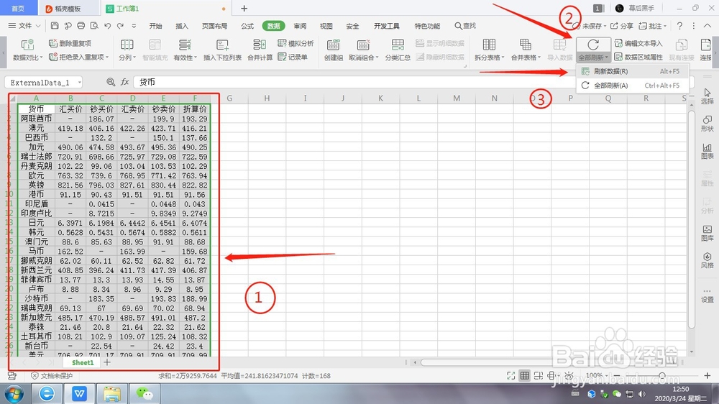Image resolution: width=719 pixels, height=404 pixels.
Task: Expand 有效性 validation dropdown
Action: 196,58
